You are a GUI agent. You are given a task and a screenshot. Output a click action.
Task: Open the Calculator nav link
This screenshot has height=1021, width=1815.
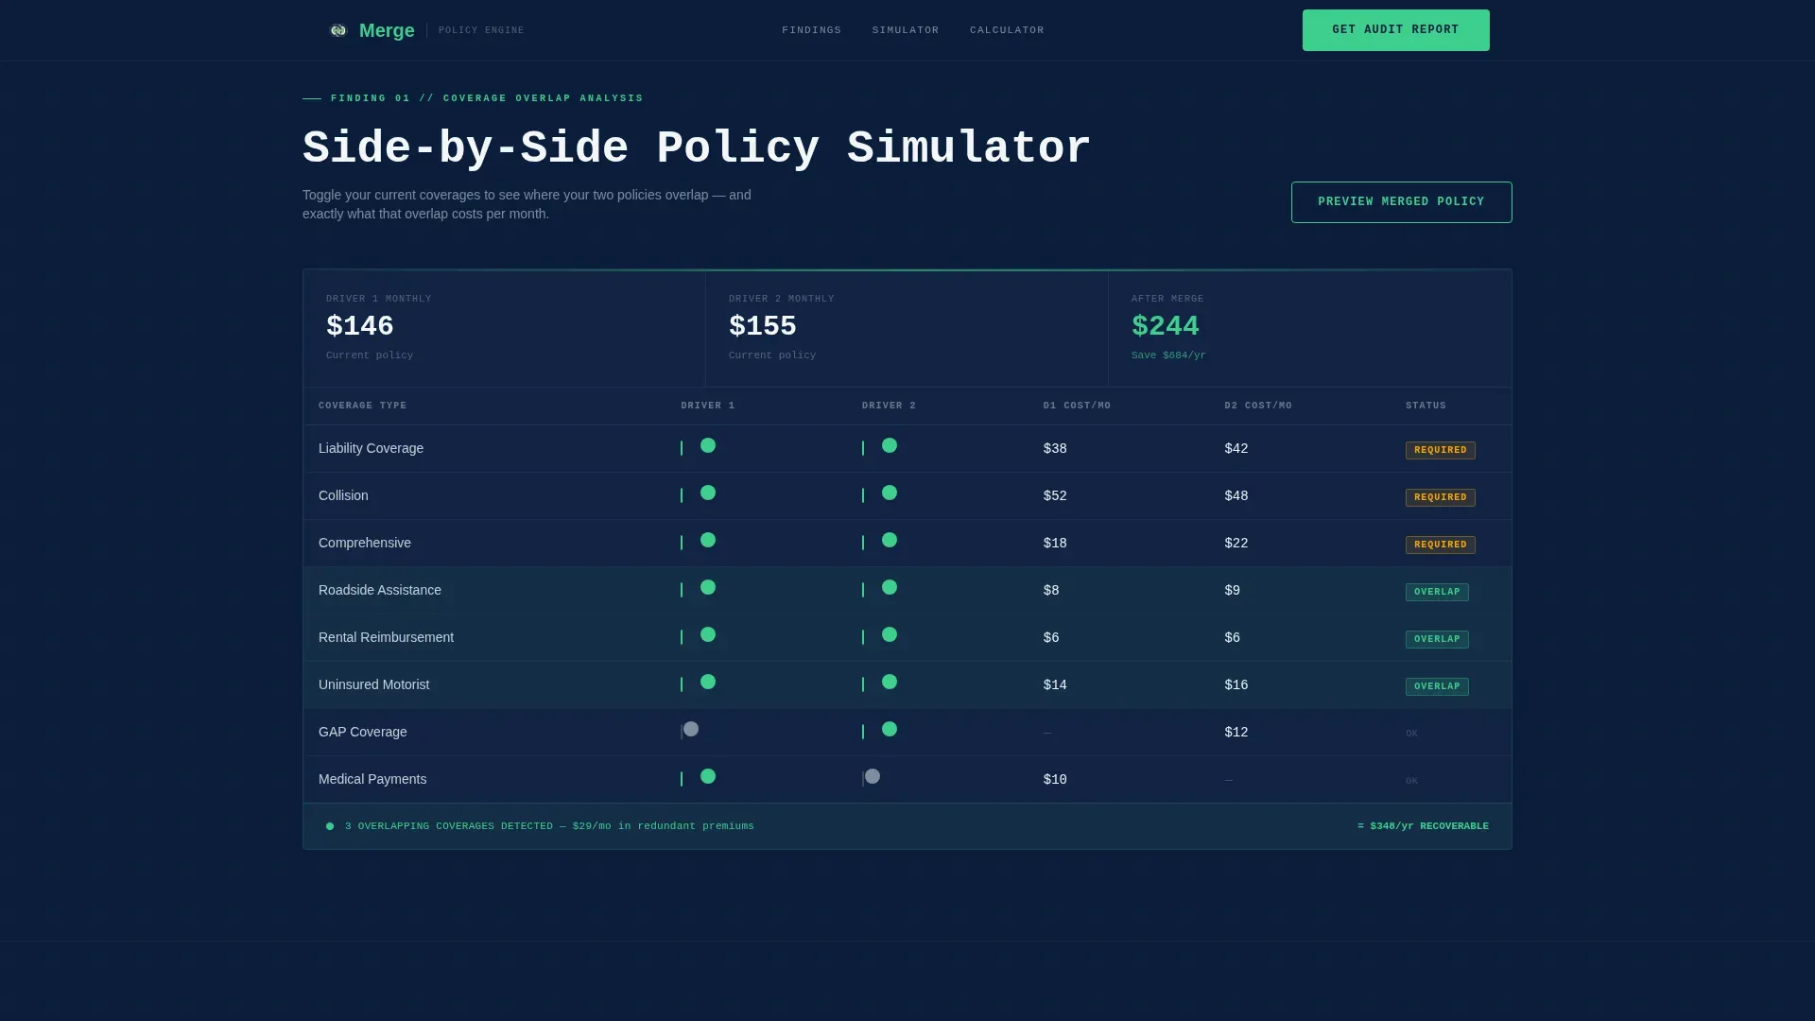point(1007,30)
